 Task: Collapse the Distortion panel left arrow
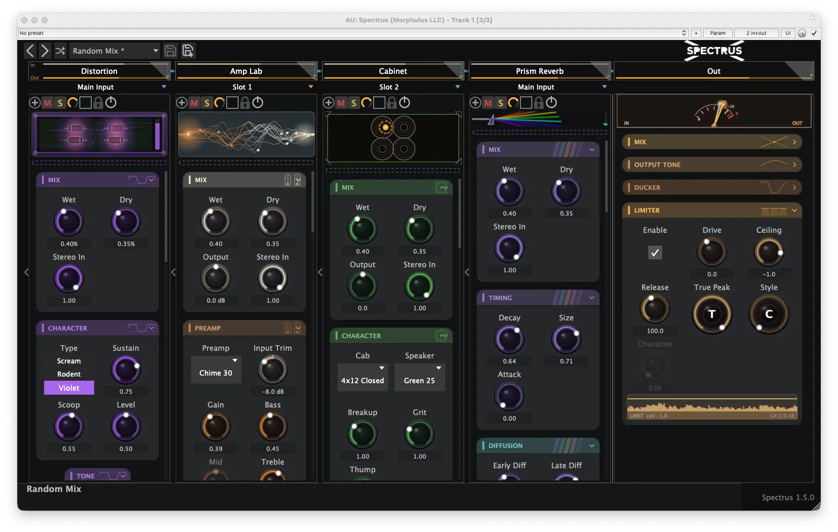(x=26, y=272)
